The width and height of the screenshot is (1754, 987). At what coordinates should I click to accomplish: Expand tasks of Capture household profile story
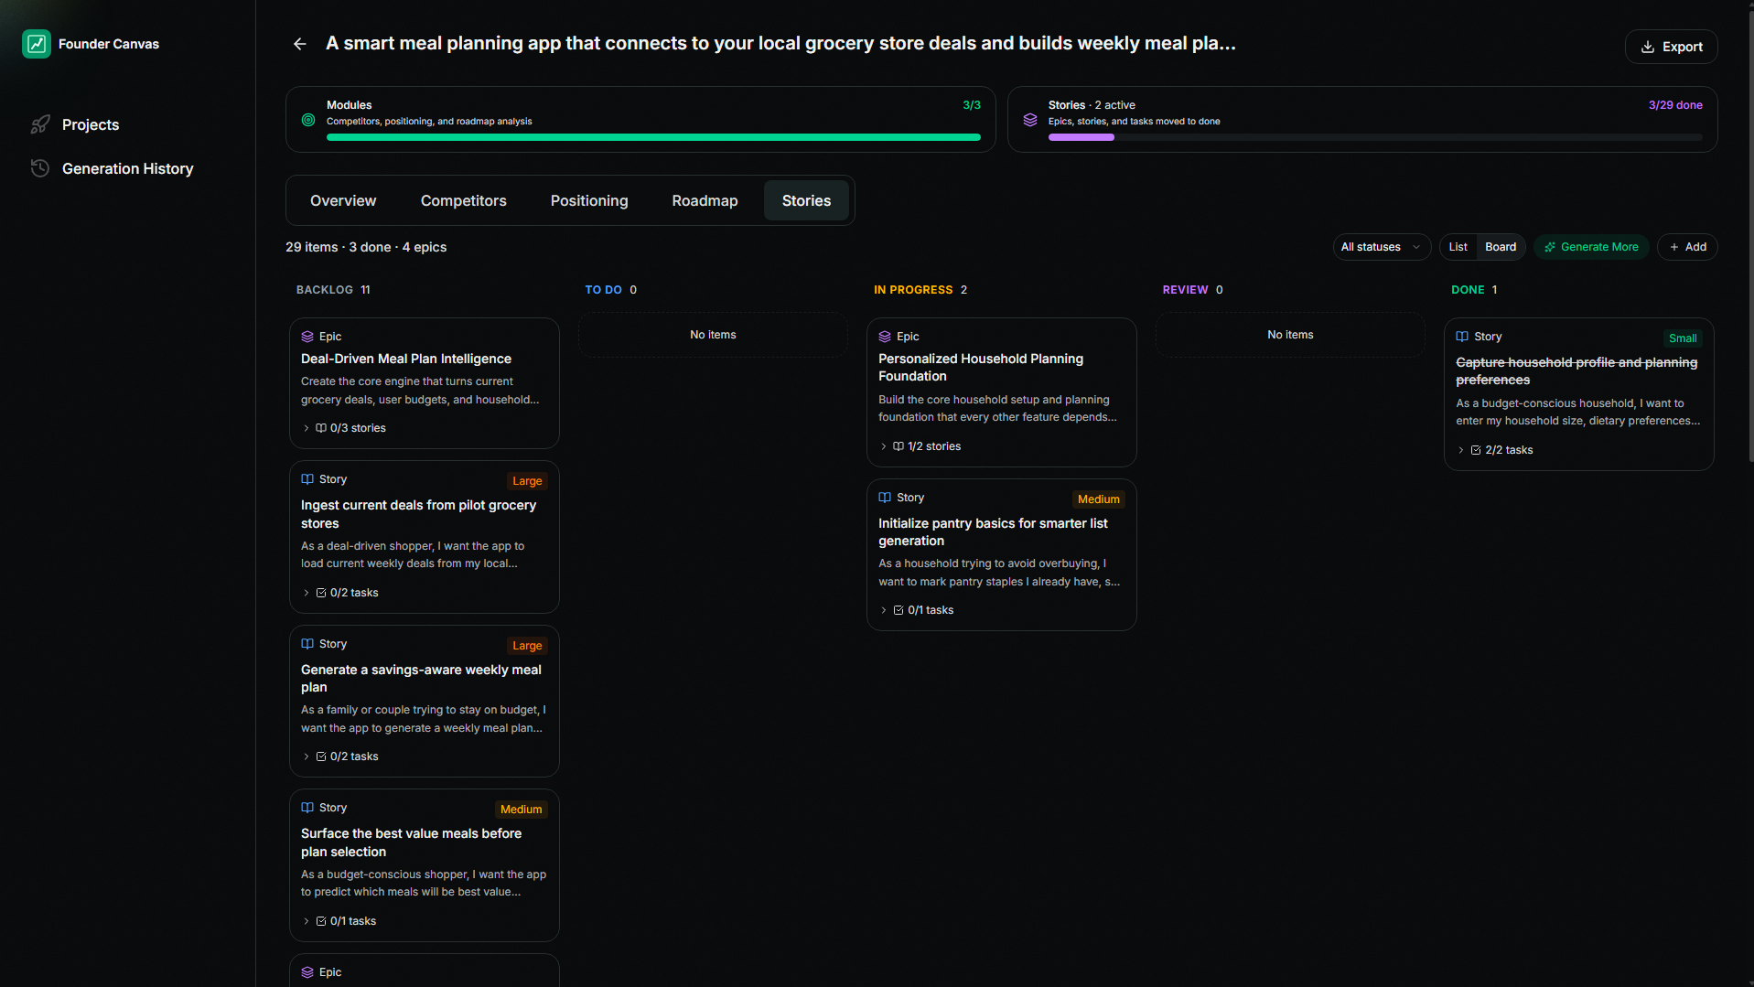coord(1460,450)
